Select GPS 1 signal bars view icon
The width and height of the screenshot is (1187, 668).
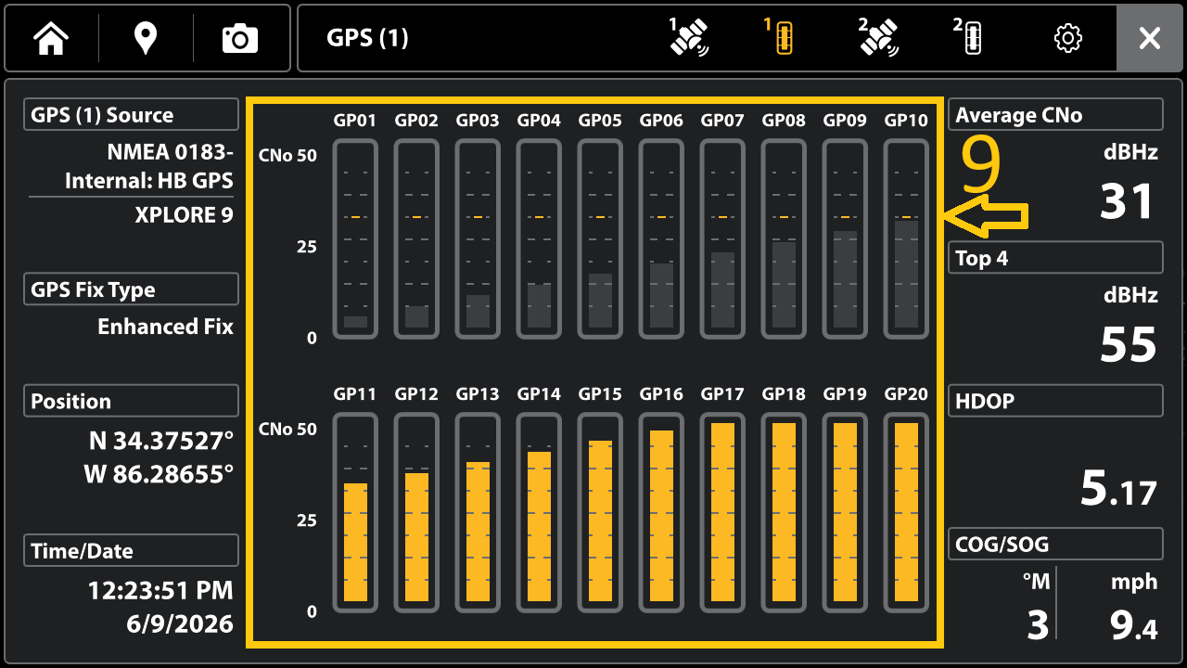click(x=782, y=38)
